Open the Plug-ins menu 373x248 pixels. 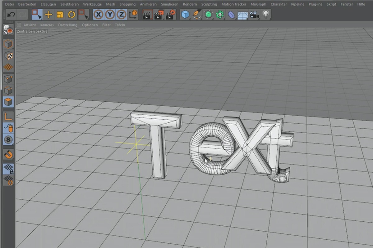pyautogui.click(x=315, y=4)
